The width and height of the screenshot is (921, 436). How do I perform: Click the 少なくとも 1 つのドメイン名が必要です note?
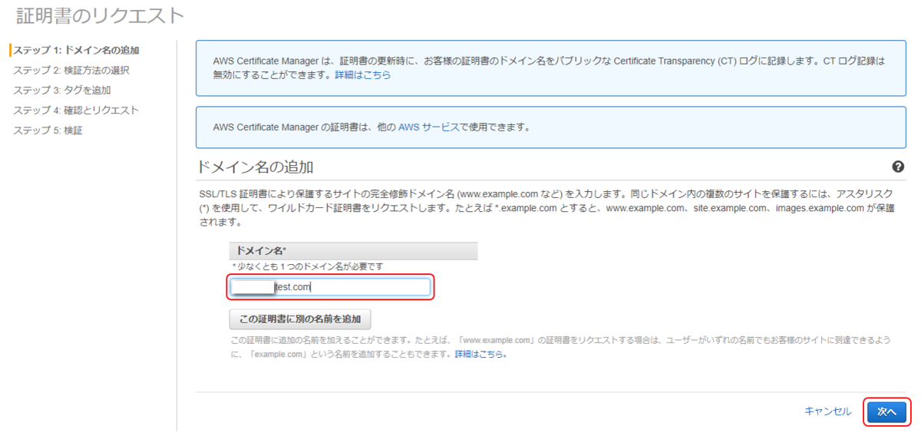click(x=307, y=266)
